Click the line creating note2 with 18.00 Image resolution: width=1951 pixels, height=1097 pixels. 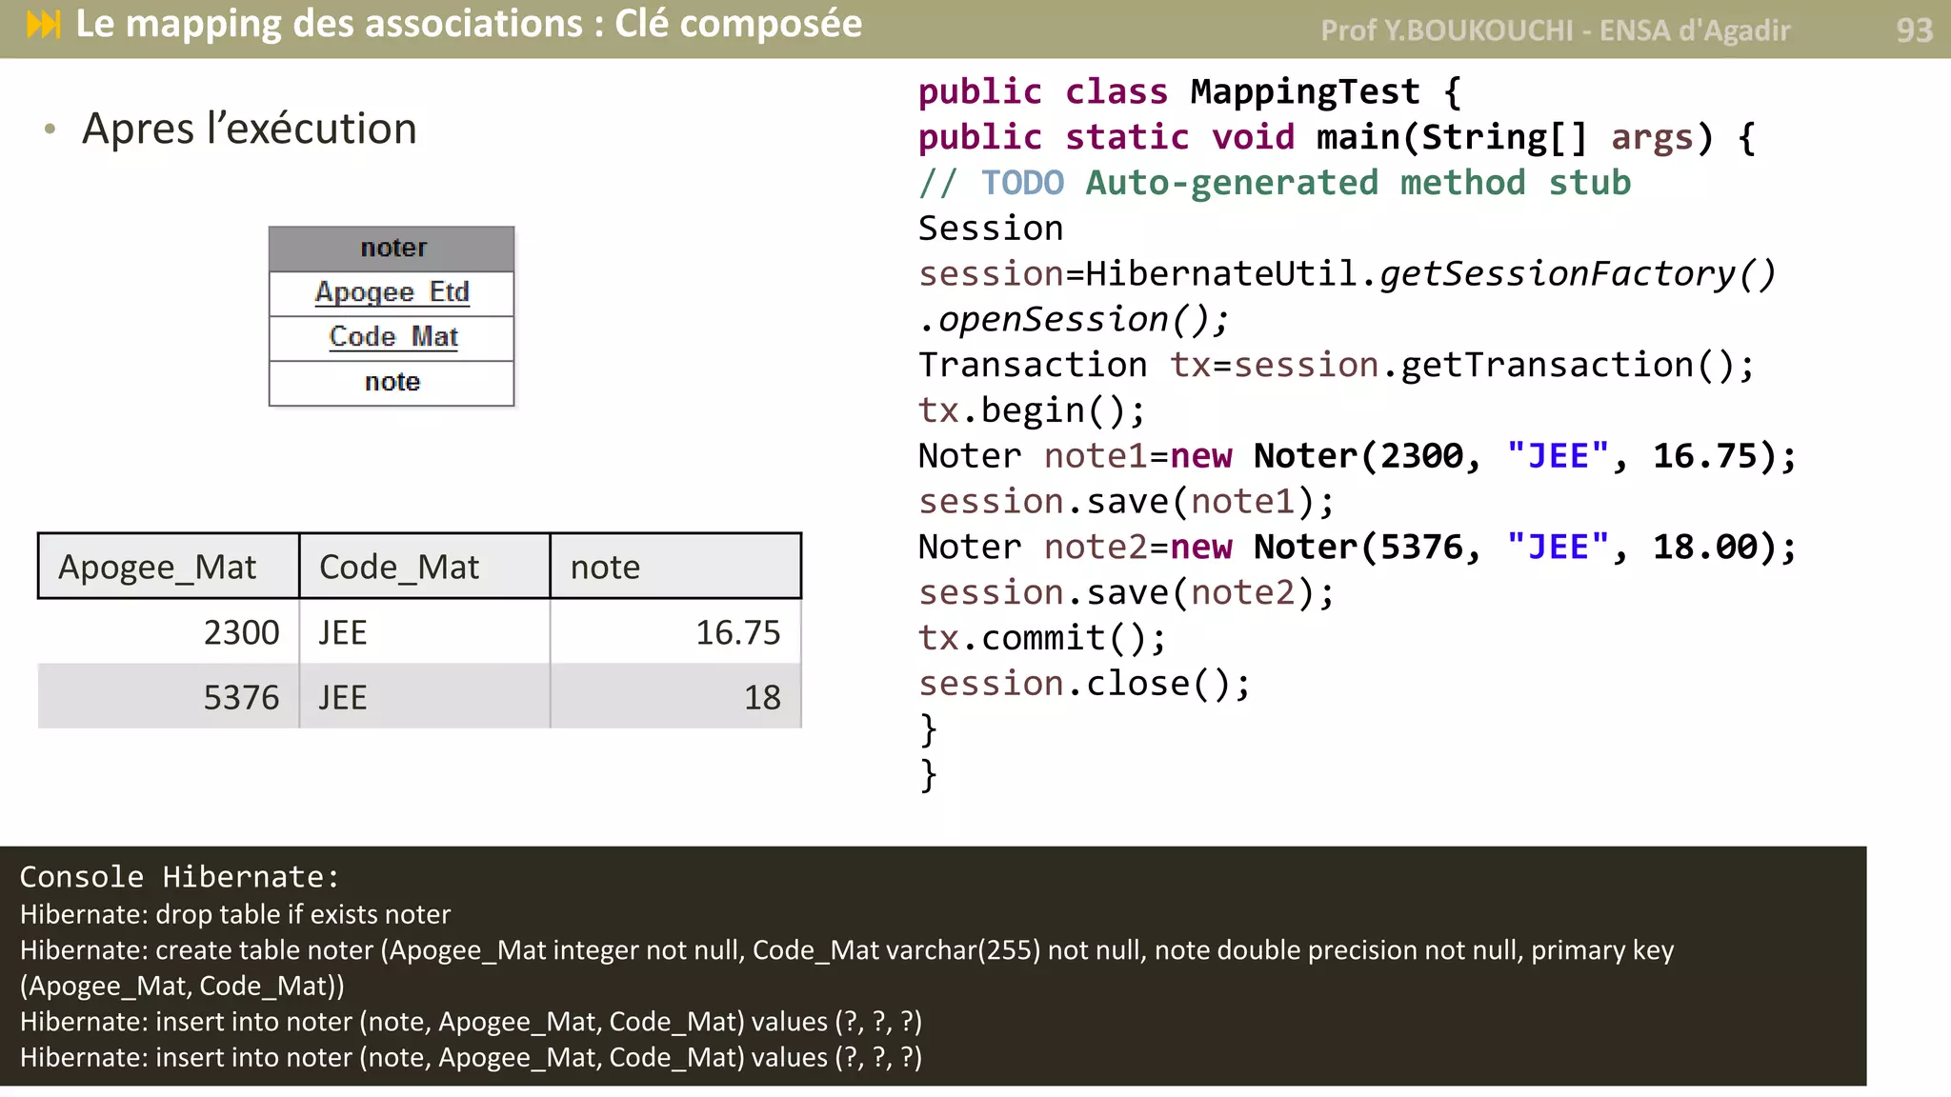tap(1358, 548)
